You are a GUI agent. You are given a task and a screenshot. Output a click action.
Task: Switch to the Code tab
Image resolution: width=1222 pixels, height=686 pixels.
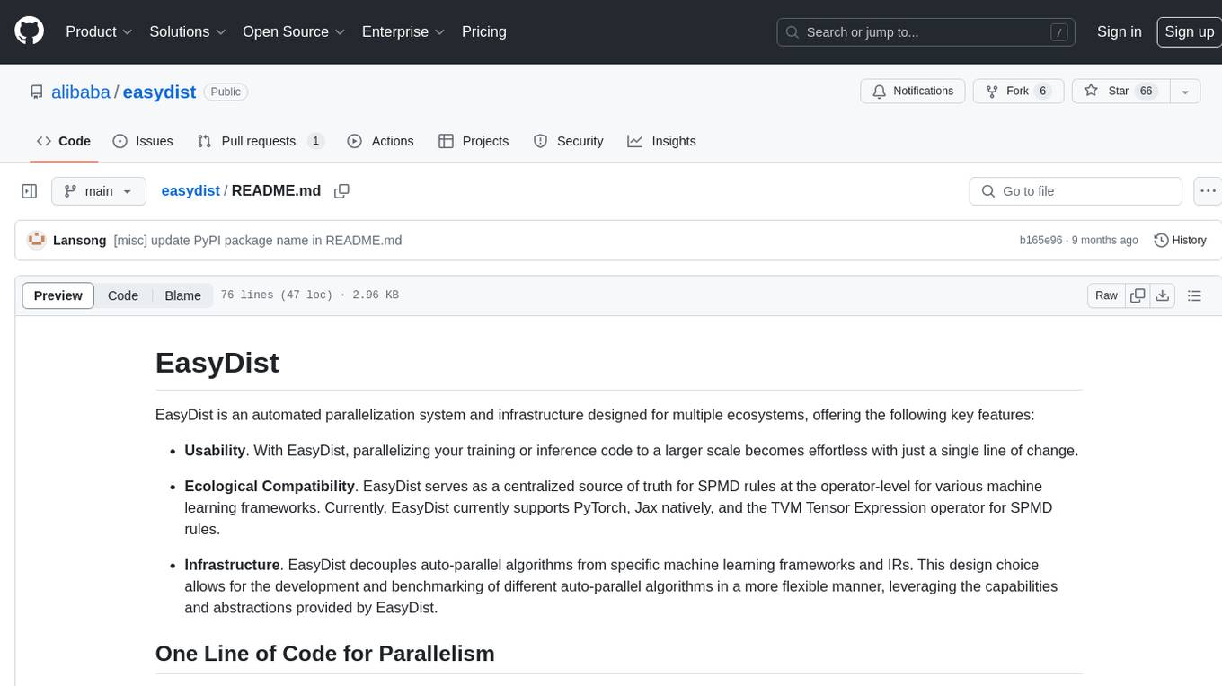64,141
